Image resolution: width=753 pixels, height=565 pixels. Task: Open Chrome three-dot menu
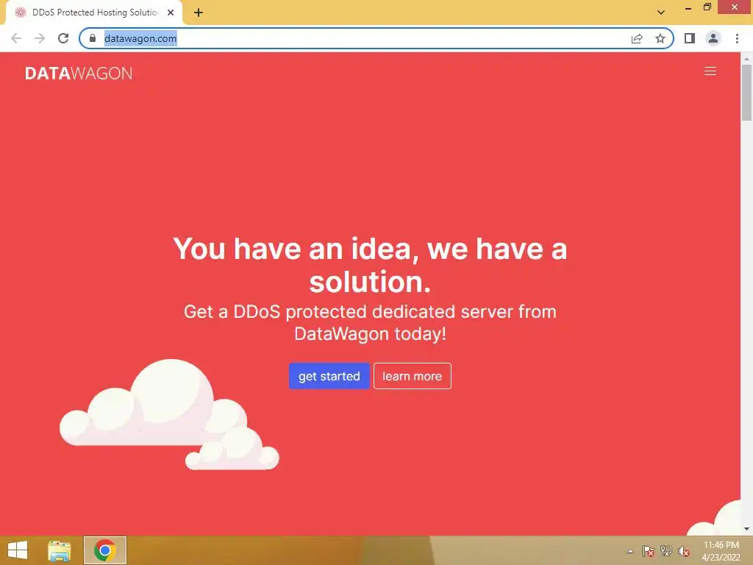point(737,38)
